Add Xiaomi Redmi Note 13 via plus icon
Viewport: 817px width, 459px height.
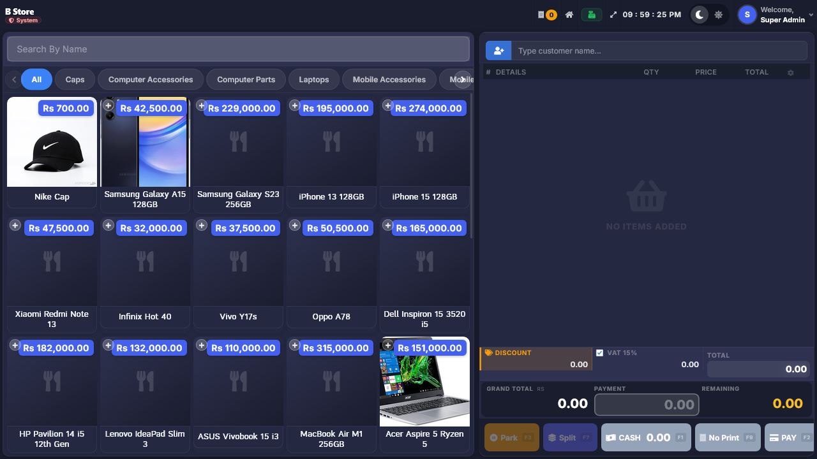(15, 225)
